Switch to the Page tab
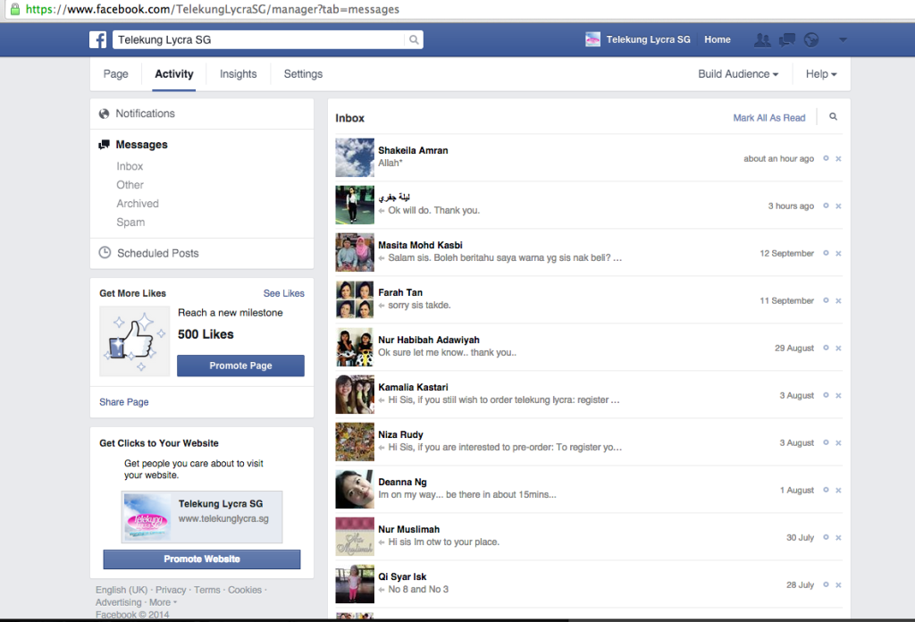Screen dimensions: 915x622 tap(115, 74)
